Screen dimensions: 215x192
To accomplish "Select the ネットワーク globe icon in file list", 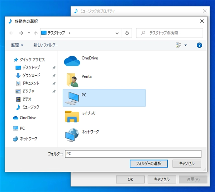I will coord(72,135).
